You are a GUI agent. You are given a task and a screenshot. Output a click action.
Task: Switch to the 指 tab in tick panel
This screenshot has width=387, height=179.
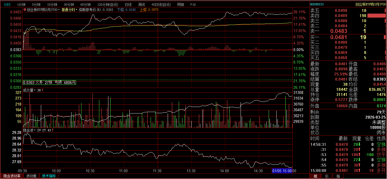[338, 176]
